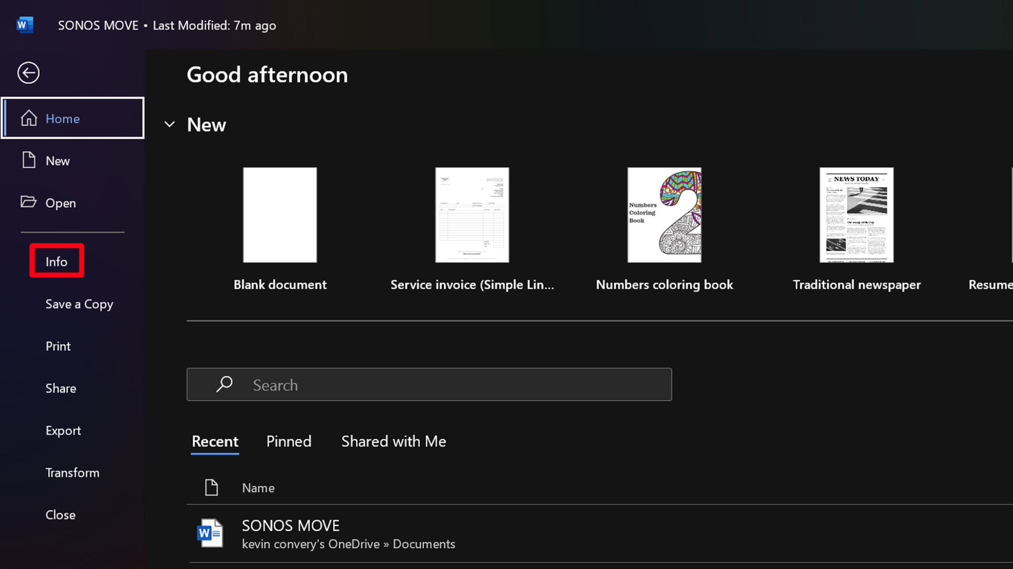Click the Blank document thumbnail
1013x569 pixels.
click(280, 215)
